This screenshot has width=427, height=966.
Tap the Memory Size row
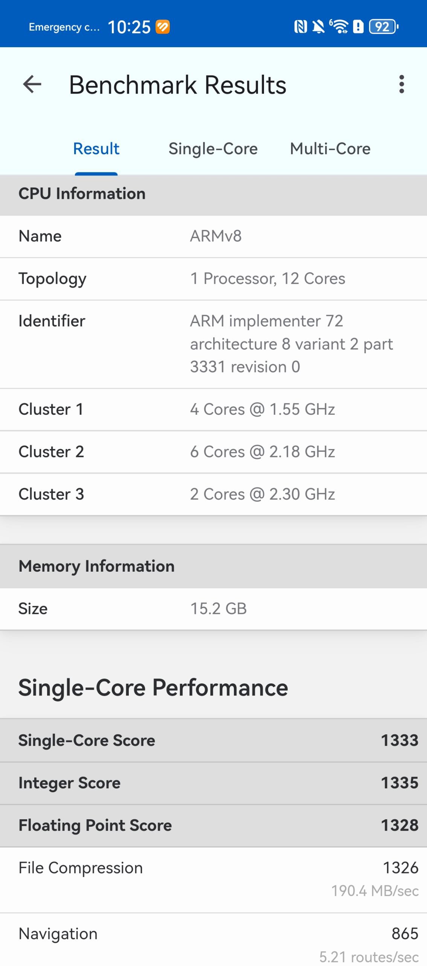click(213, 609)
